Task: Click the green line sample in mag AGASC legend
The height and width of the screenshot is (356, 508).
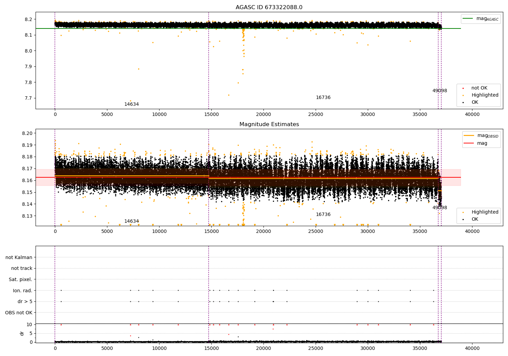Action: click(x=468, y=18)
